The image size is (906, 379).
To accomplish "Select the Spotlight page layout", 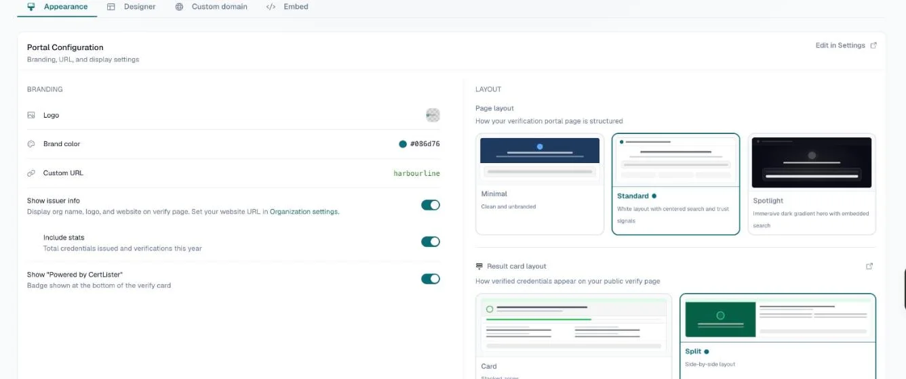I will [x=812, y=184].
